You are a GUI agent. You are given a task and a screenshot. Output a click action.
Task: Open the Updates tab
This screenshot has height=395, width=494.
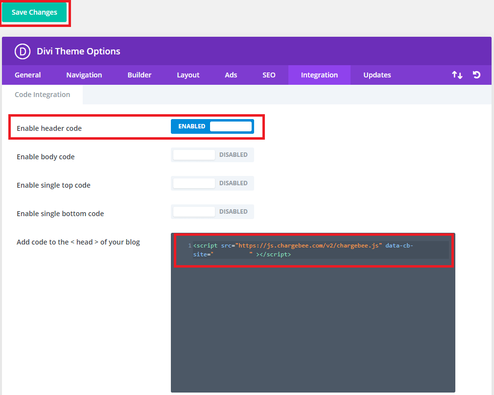pyautogui.click(x=377, y=75)
